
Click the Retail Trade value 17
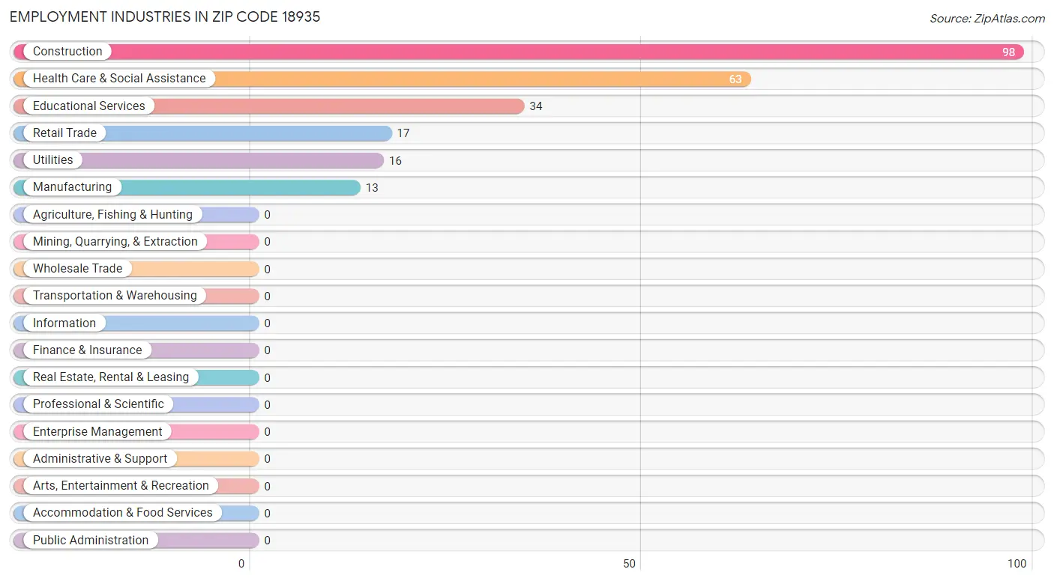coord(403,133)
